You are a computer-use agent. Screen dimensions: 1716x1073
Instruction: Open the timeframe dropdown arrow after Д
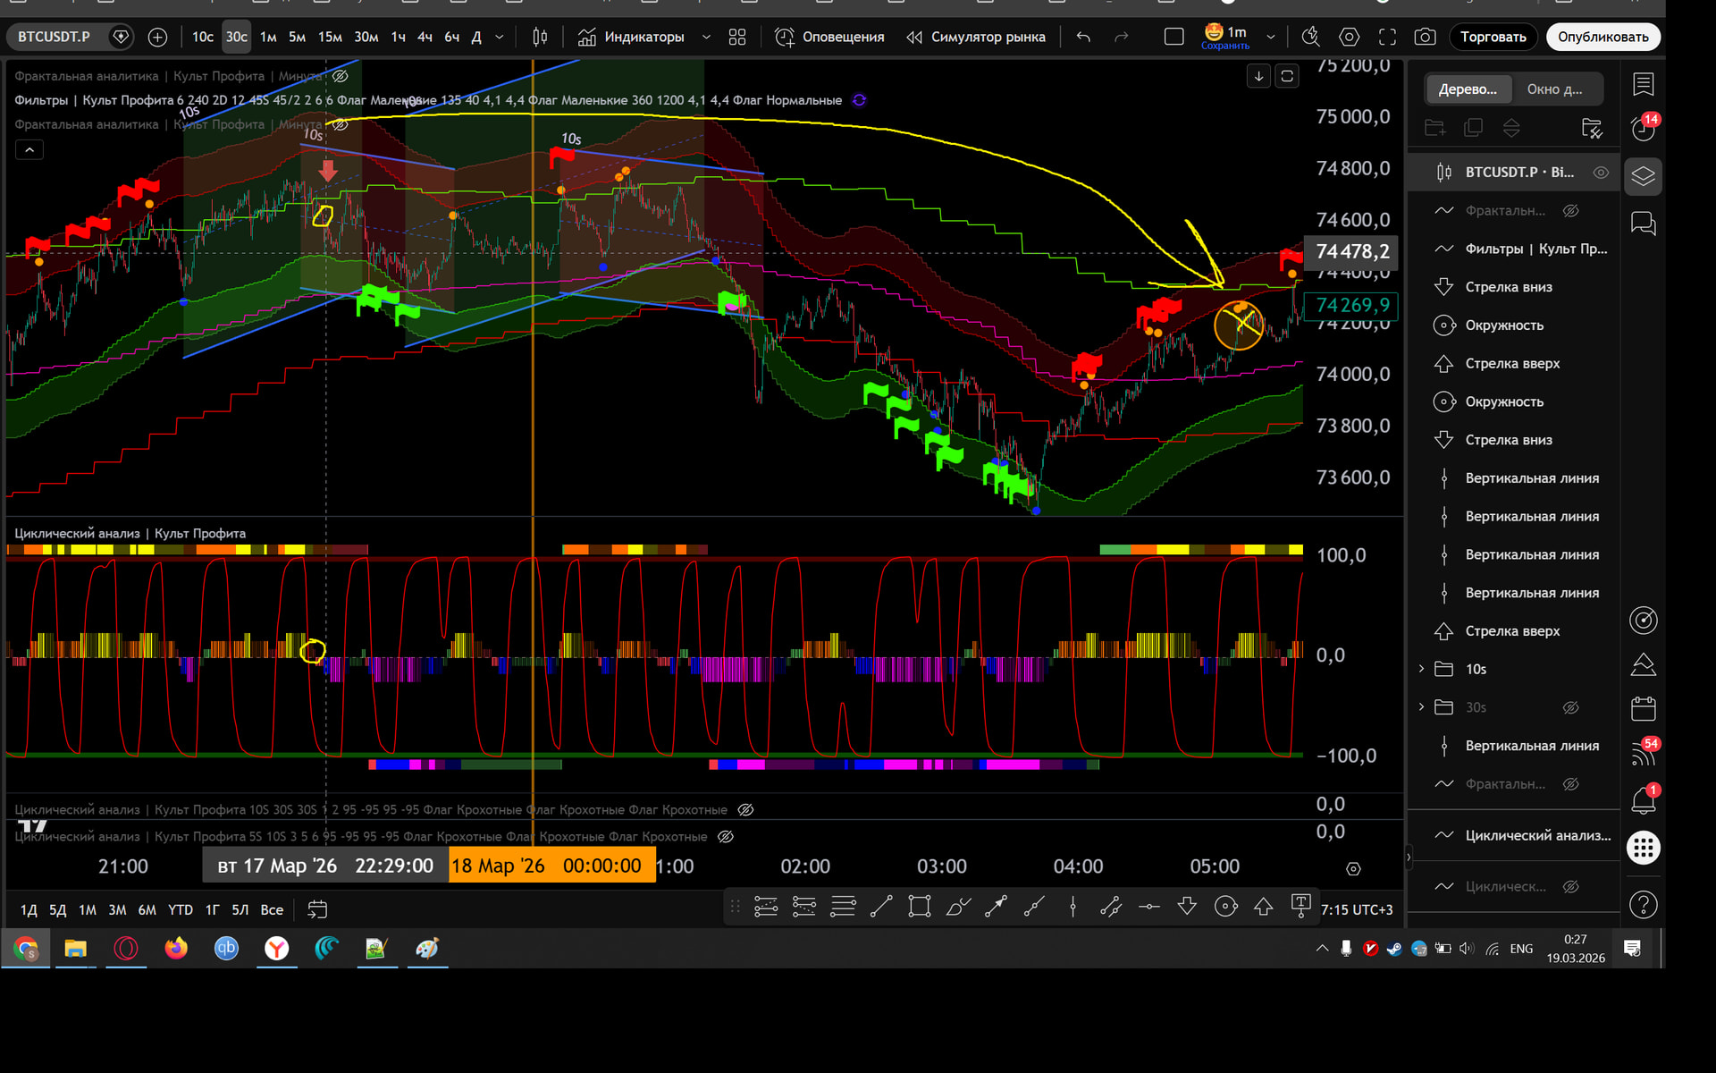click(x=500, y=37)
